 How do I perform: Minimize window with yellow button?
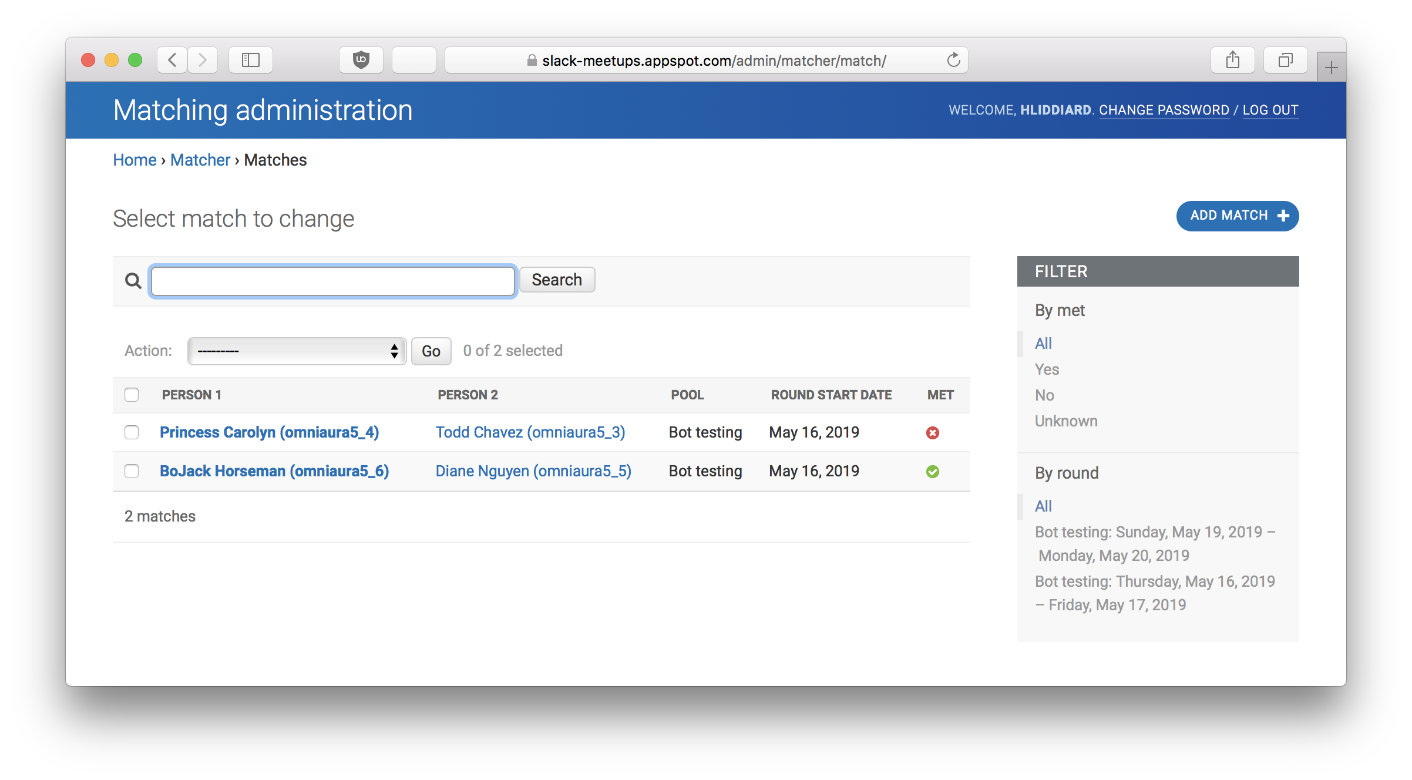point(112,60)
